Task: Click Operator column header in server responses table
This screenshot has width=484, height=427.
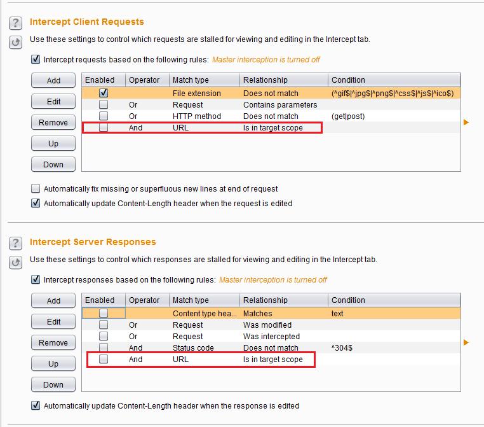Action: [x=147, y=300]
